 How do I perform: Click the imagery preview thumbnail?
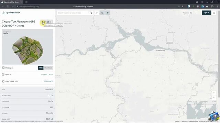coord(27,50)
